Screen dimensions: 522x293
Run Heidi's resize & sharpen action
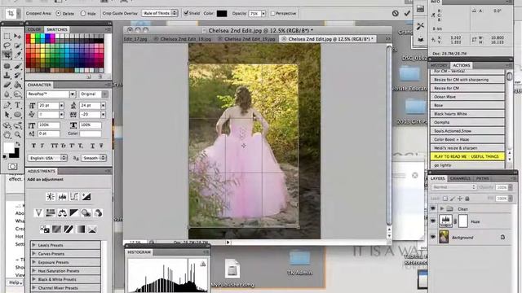click(x=467, y=148)
